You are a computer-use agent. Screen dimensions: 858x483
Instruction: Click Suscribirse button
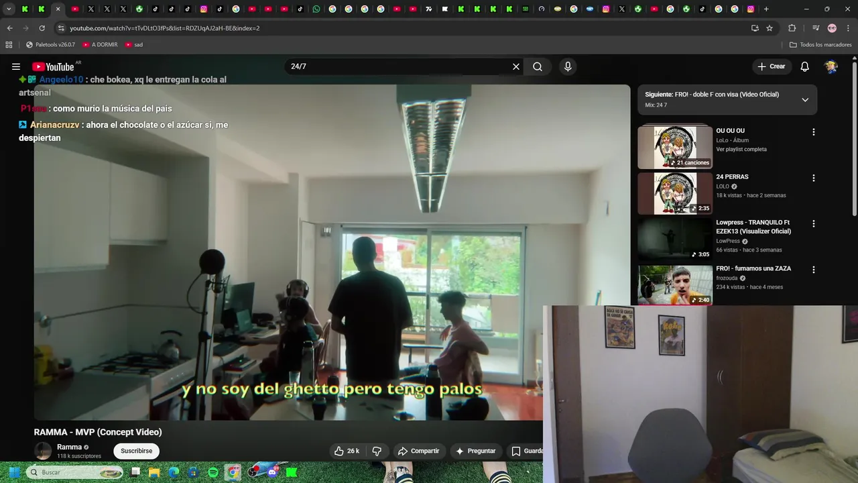137,451
